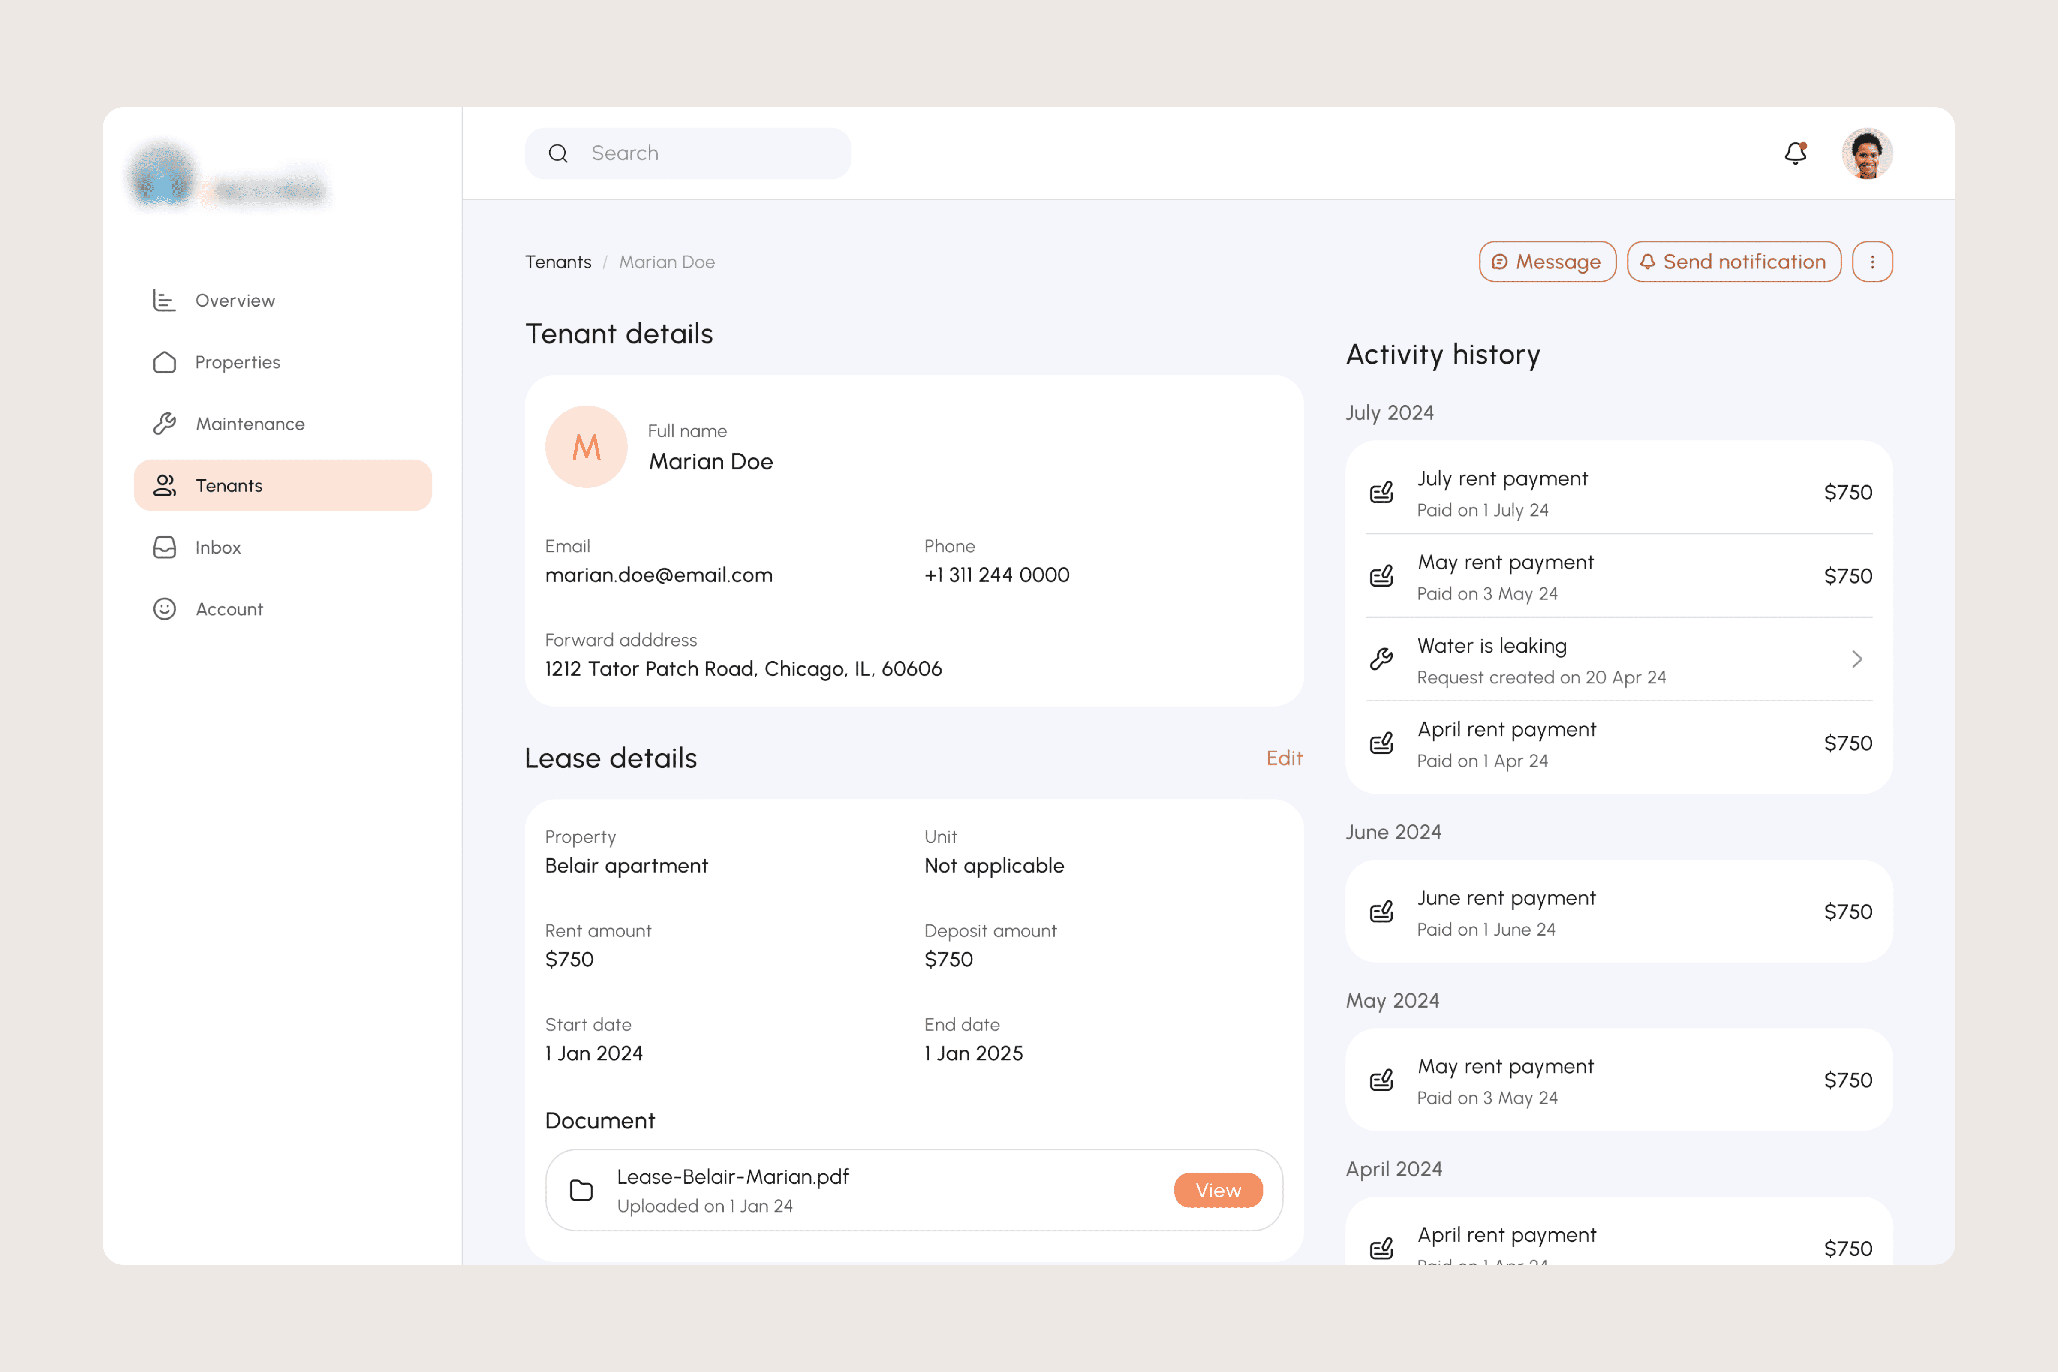Click the notification bell icon
The image size is (2058, 1372).
coord(1795,153)
